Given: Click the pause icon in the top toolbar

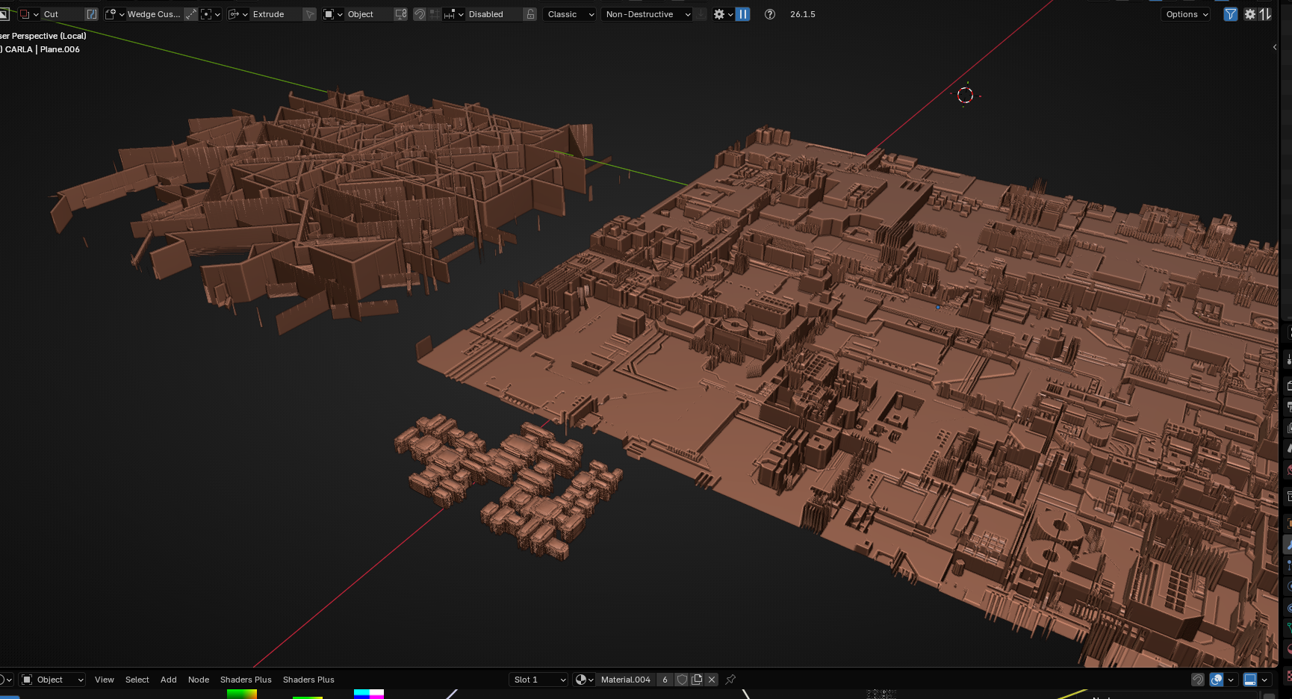Looking at the screenshot, I should tap(743, 14).
